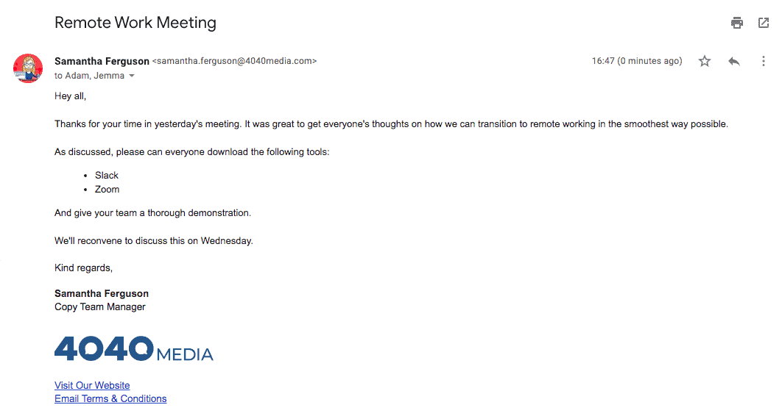Click Samantha Ferguson's profile avatar
Image resolution: width=782 pixels, height=416 pixels.
tap(28, 68)
